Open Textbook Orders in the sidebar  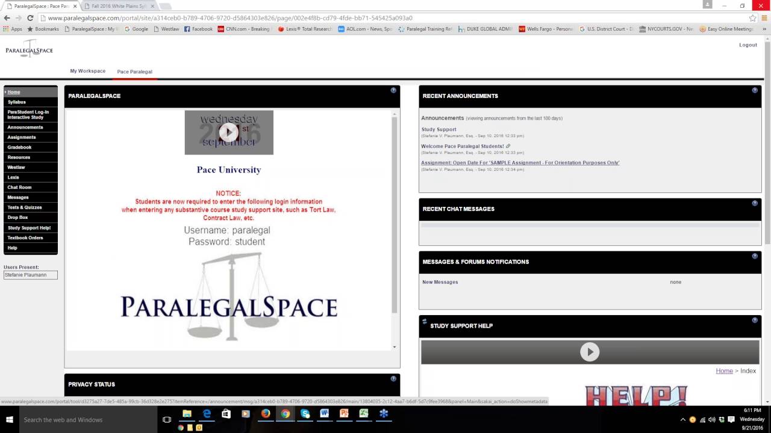point(31,238)
